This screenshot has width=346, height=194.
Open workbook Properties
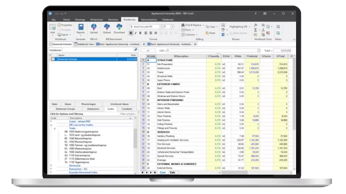[x=65, y=25]
